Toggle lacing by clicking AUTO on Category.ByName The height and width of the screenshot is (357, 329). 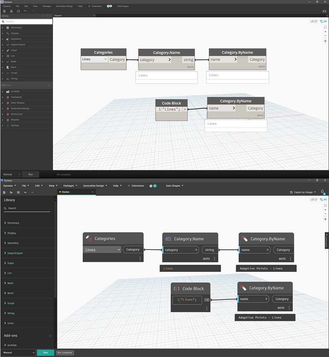[282, 259]
